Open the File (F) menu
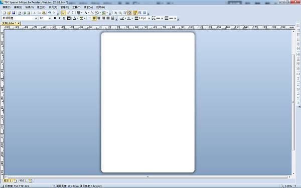 click(x=7, y=7)
